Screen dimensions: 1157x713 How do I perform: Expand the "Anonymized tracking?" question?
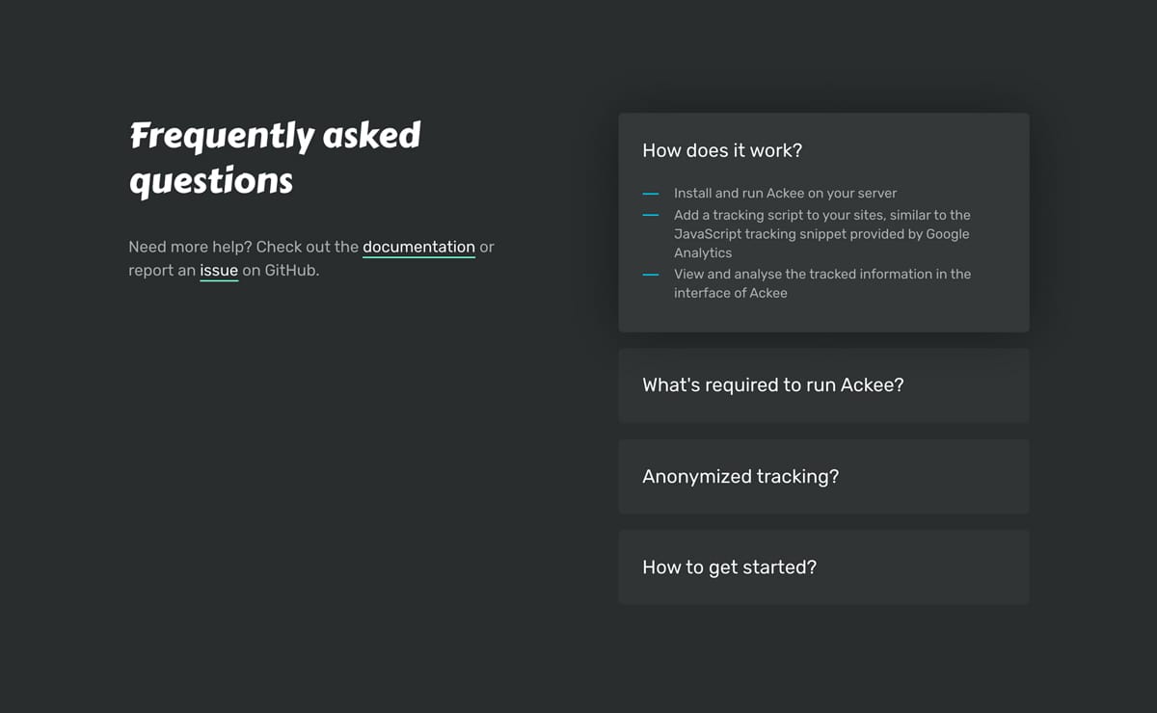pyautogui.click(x=823, y=476)
